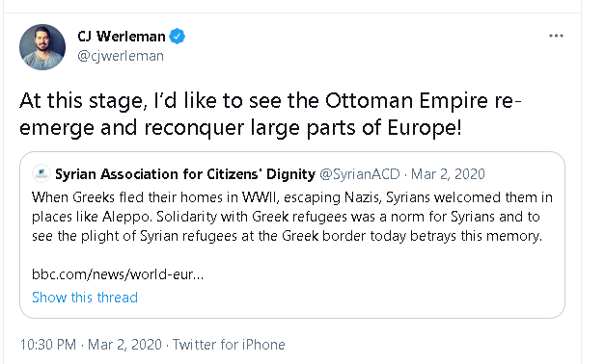Open the bbc.com/news/world-eur… link

(x=118, y=274)
